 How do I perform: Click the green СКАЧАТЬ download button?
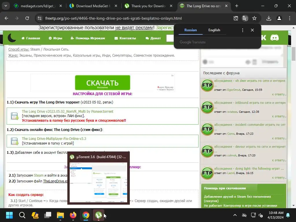click(x=103, y=83)
